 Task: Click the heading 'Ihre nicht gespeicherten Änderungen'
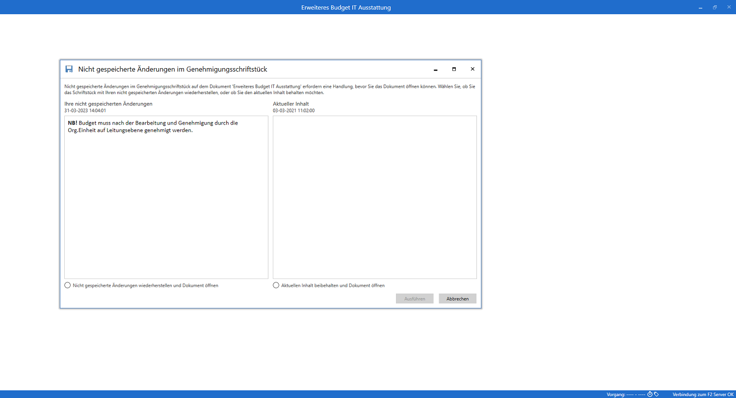107,103
